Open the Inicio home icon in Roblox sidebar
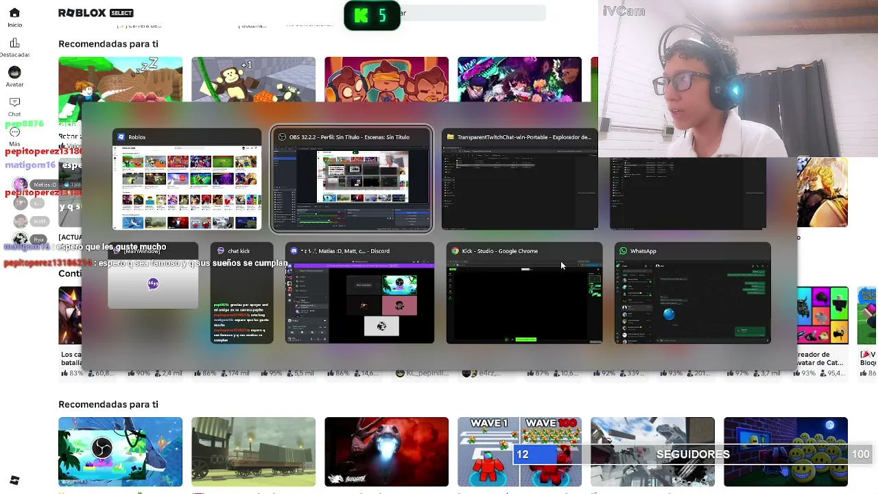Viewport: 878px width, 494px height. click(x=14, y=13)
